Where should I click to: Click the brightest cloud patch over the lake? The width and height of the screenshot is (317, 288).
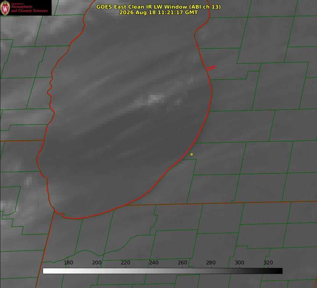click(x=155, y=98)
